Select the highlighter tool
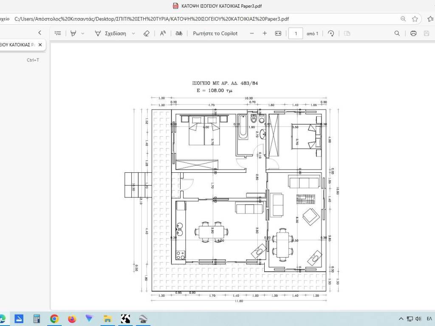Image resolution: width=435 pixels, height=326 pixels. [73, 33]
